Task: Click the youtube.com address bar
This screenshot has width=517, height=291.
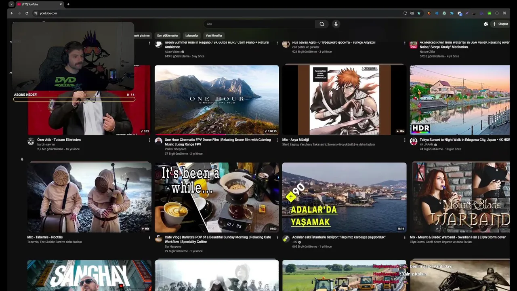Action: coord(218,13)
